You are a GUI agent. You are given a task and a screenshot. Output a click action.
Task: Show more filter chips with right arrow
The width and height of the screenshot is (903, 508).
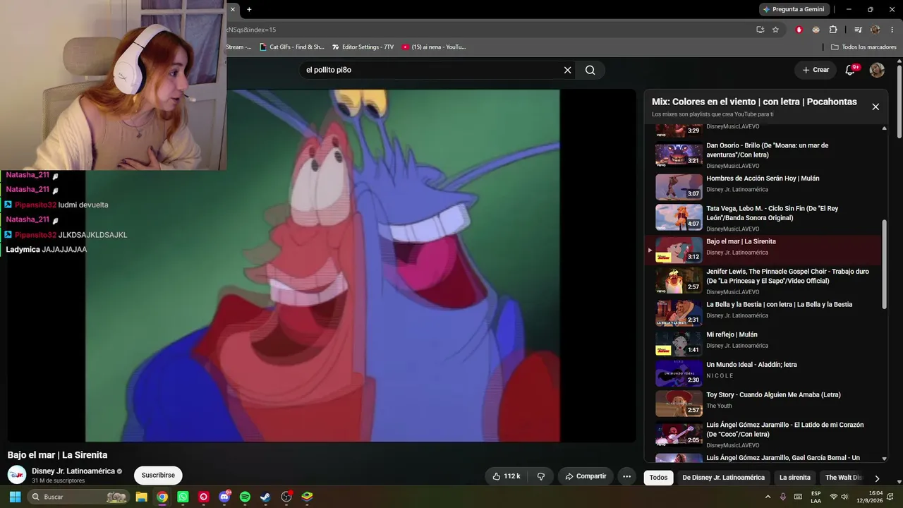[x=877, y=478]
